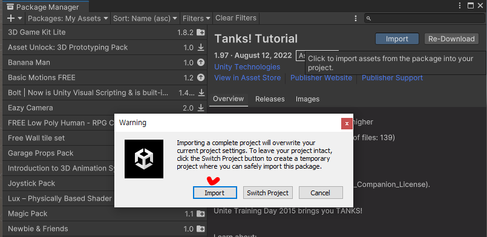The image size is (487, 237).
Task: Open the toolbar three-dot options menu
Action: tap(356, 19)
